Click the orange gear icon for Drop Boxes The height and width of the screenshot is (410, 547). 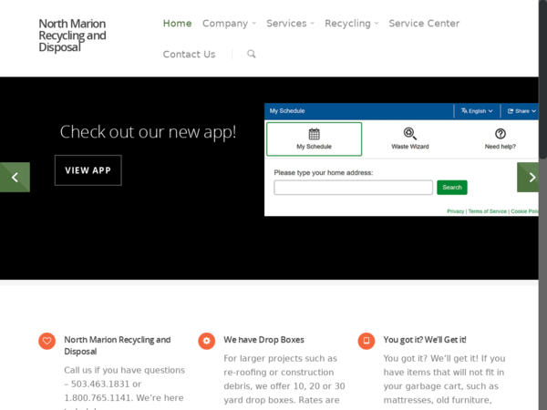[x=207, y=341]
